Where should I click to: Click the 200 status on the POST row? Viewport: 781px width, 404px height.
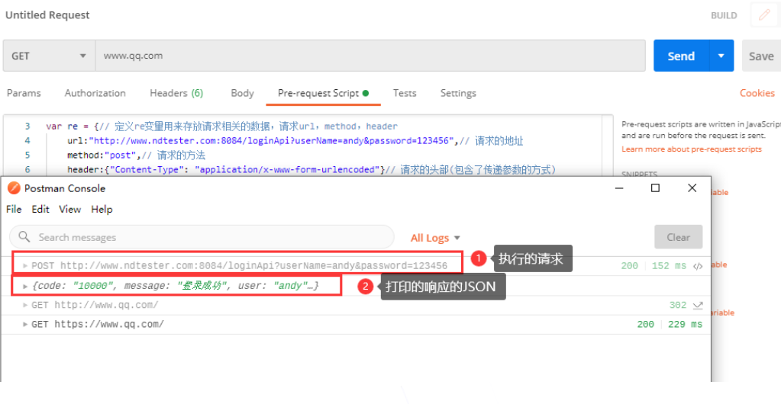point(630,266)
